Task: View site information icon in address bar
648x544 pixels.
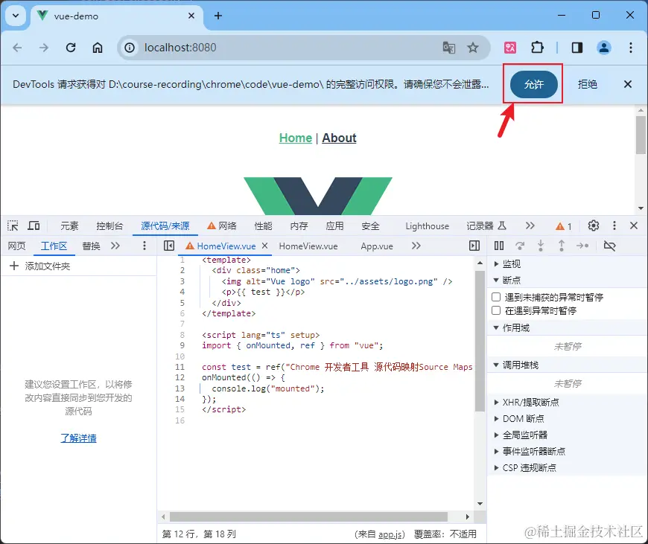Action: coord(130,48)
